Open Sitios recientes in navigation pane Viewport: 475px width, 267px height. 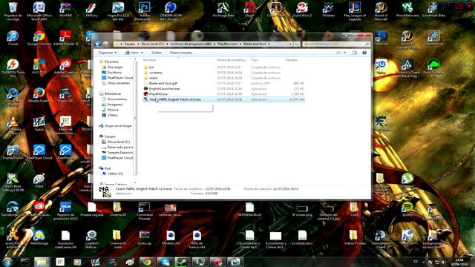click(x=119, y=83)
